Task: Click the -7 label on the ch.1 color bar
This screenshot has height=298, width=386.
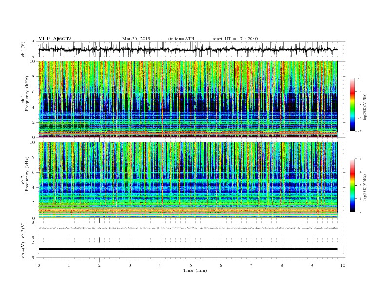Action: (359, 131)
